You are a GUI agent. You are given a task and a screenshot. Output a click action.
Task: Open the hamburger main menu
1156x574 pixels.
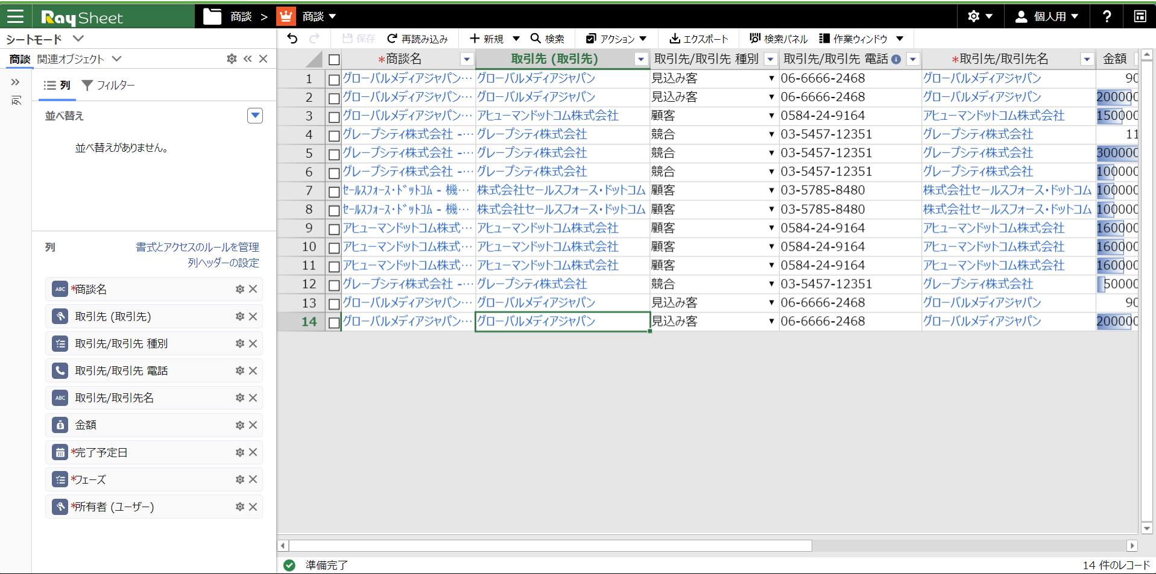click(x=15, y=16)
